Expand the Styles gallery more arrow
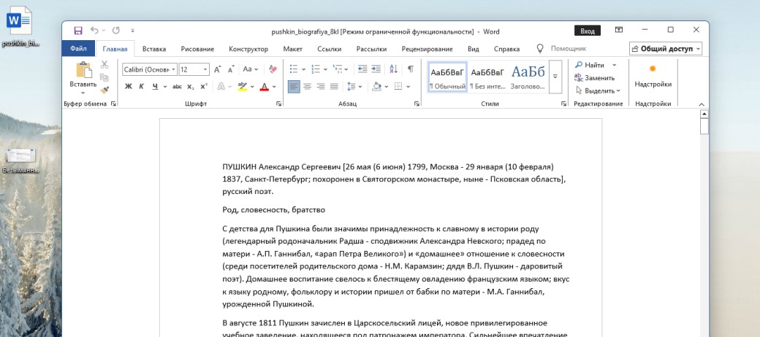Image resolution: width=760 pixels, height=337 pixels. pos(555,77)
